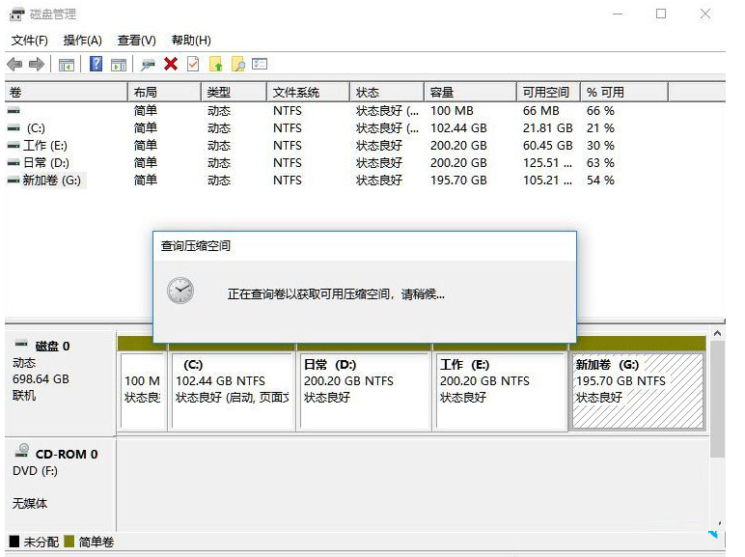Click the graphical pane vertical scrollbar thumb
745x557 pixels.
[x=717, y=400]
